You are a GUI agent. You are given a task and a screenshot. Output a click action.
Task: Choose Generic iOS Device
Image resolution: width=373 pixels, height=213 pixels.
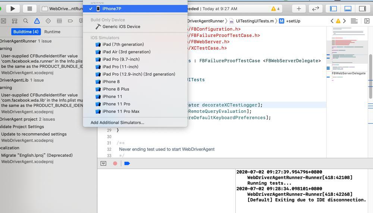coord(135,26)
